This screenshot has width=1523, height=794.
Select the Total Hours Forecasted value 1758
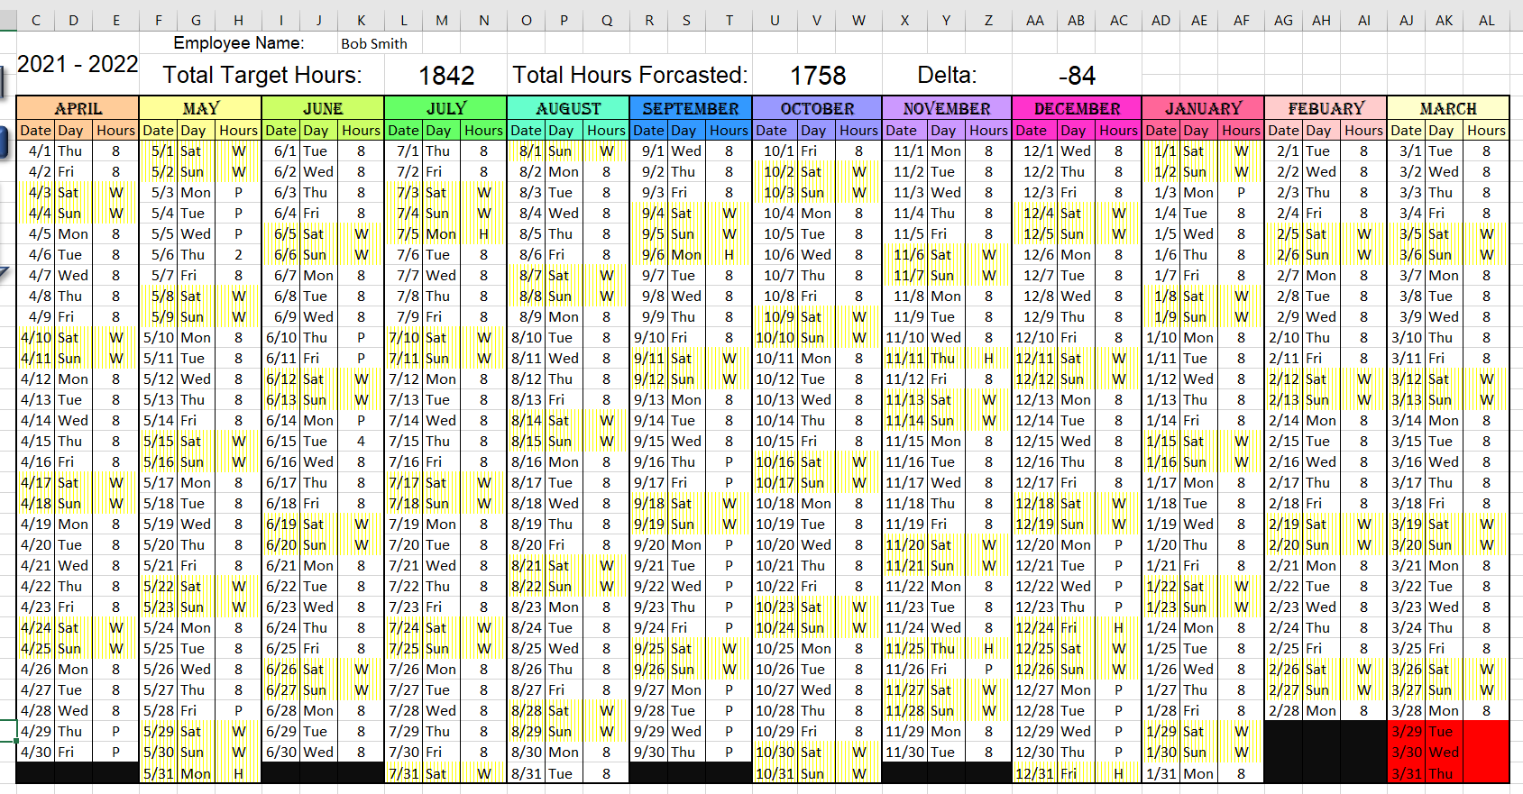(x=817, y=76)
